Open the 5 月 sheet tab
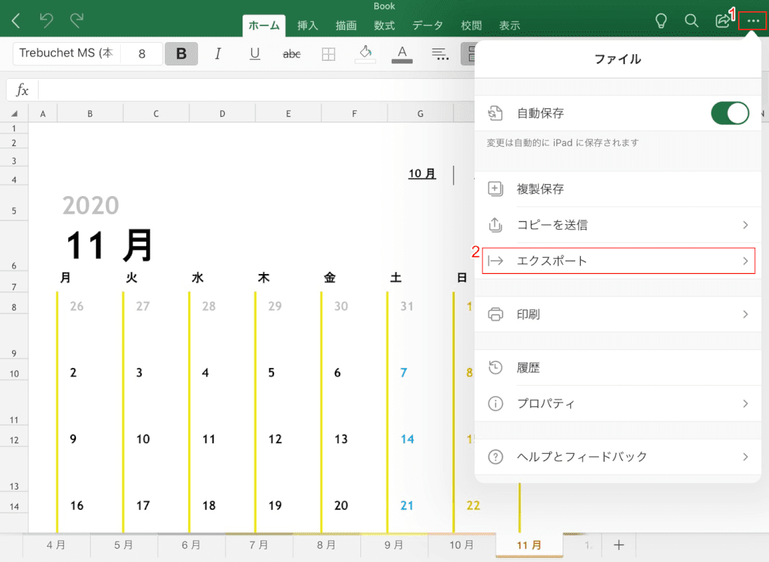The image size is (769, 562). tap(124, 545)
